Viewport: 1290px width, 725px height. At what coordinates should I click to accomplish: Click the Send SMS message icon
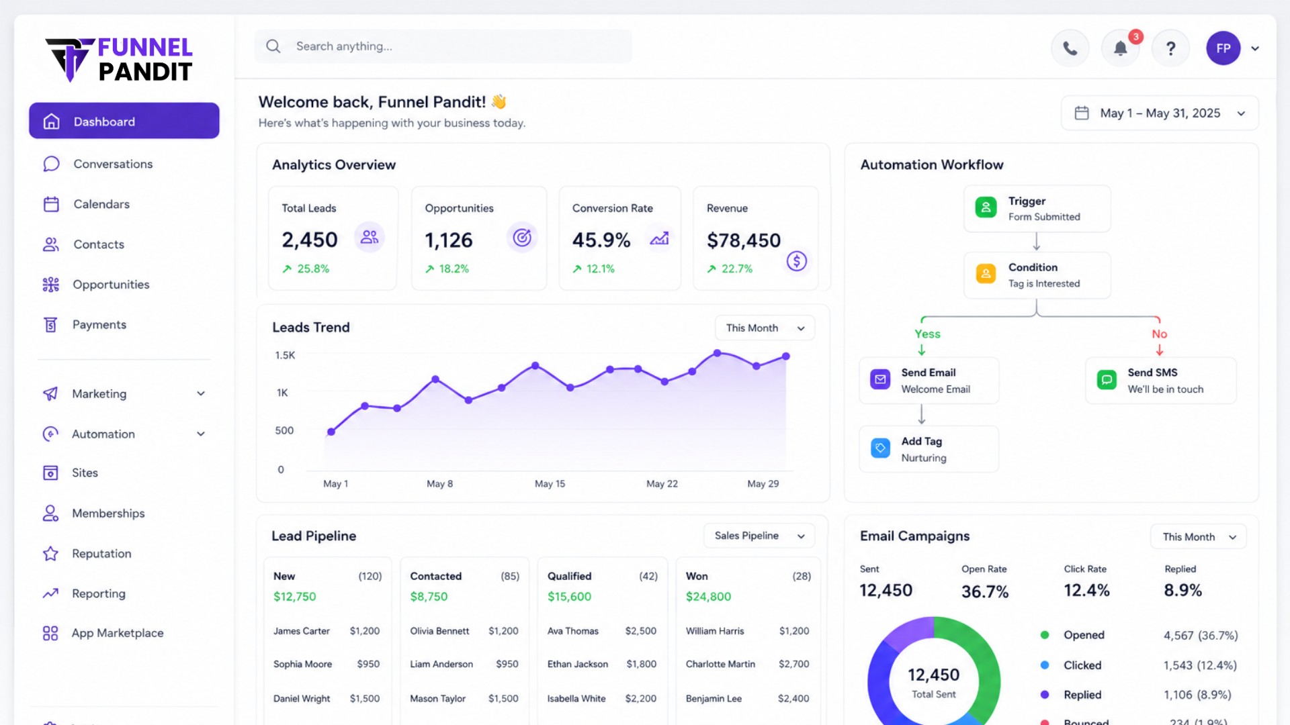tap(1107, 380)
